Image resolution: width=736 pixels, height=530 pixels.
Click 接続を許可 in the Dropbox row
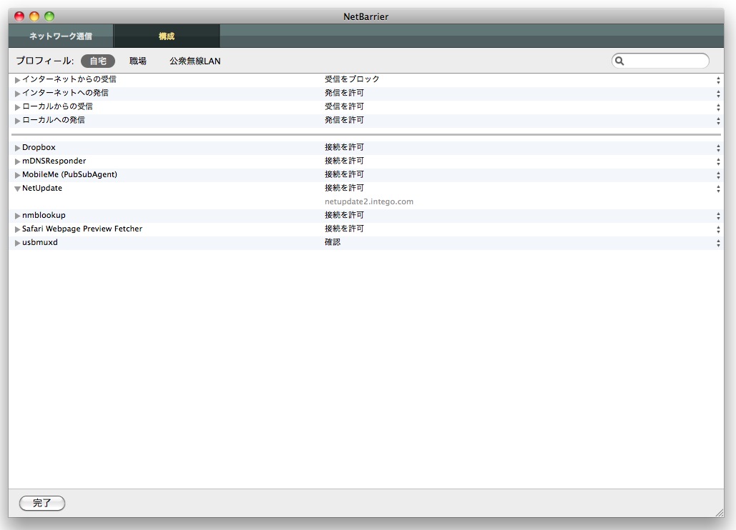pyautogui.click(x=344, y=147)
